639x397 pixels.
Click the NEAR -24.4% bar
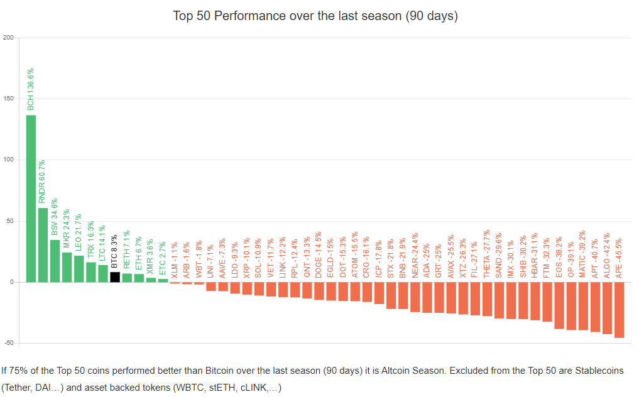click(x=415, y=296)
